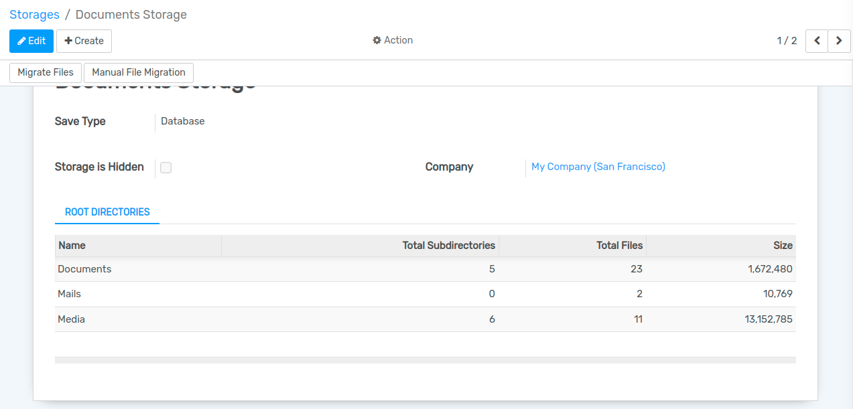The width and height of the screenshot is (853, 409).
Task: Open the Action gear dropdown
Action: (x=393, y=40)
